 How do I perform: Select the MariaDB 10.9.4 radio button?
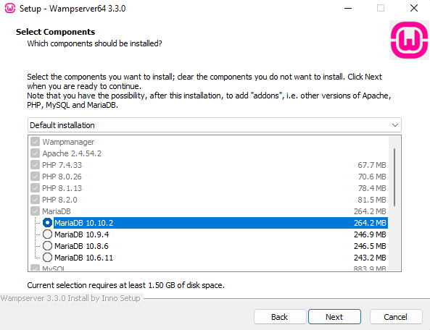(x=47, y=234)
